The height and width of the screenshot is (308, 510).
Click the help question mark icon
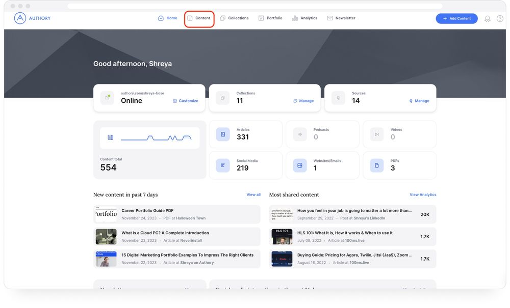tap(500, 19)
